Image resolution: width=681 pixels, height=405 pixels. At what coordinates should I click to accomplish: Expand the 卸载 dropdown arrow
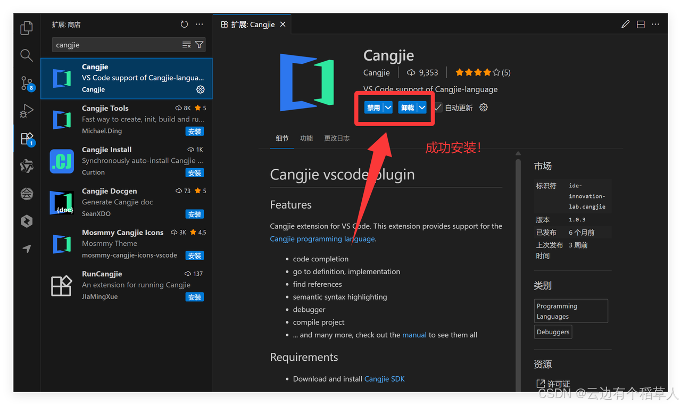(x=422, y=108)
